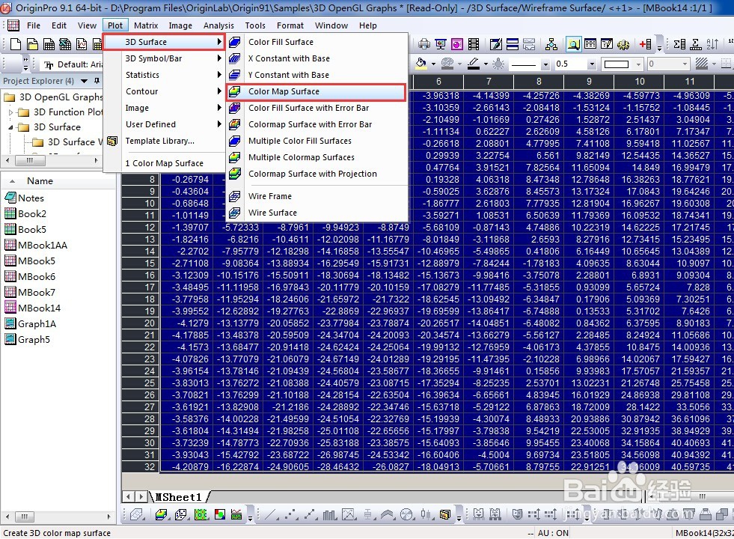Click the Add New Columns icon
The height and width of the screenshot is (539, 734).
click(x=646, y=44)
